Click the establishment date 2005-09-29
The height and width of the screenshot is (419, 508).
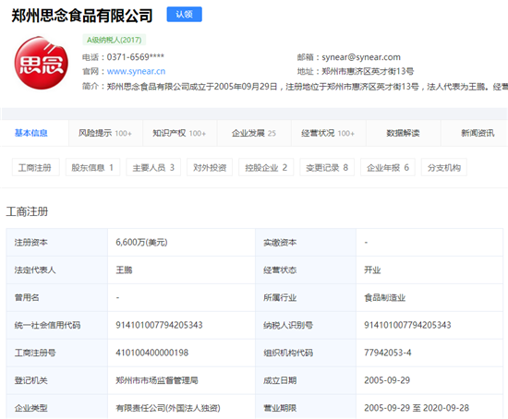387,380
